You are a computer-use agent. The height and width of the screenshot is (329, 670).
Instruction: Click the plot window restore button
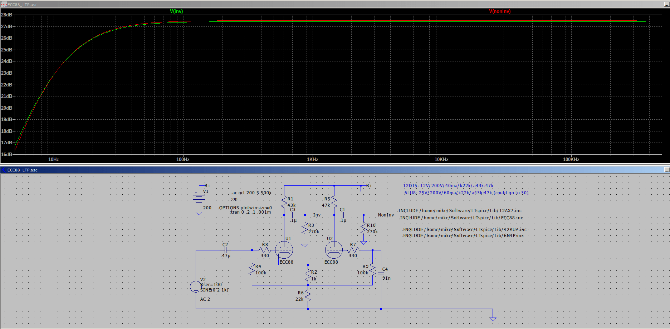point(666,5)
